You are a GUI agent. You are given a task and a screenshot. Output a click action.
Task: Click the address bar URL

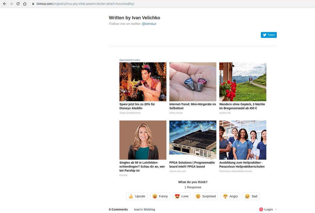(x=85, y=4)
